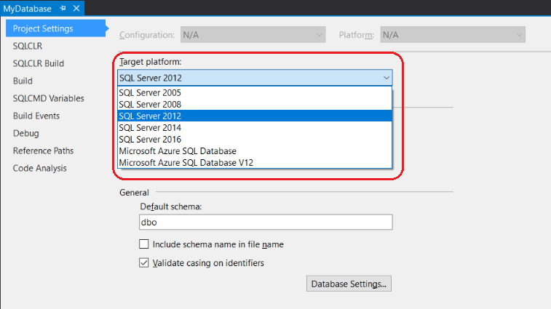
Task: Open SQLCMD Variables page
Action: pos(48,98)
